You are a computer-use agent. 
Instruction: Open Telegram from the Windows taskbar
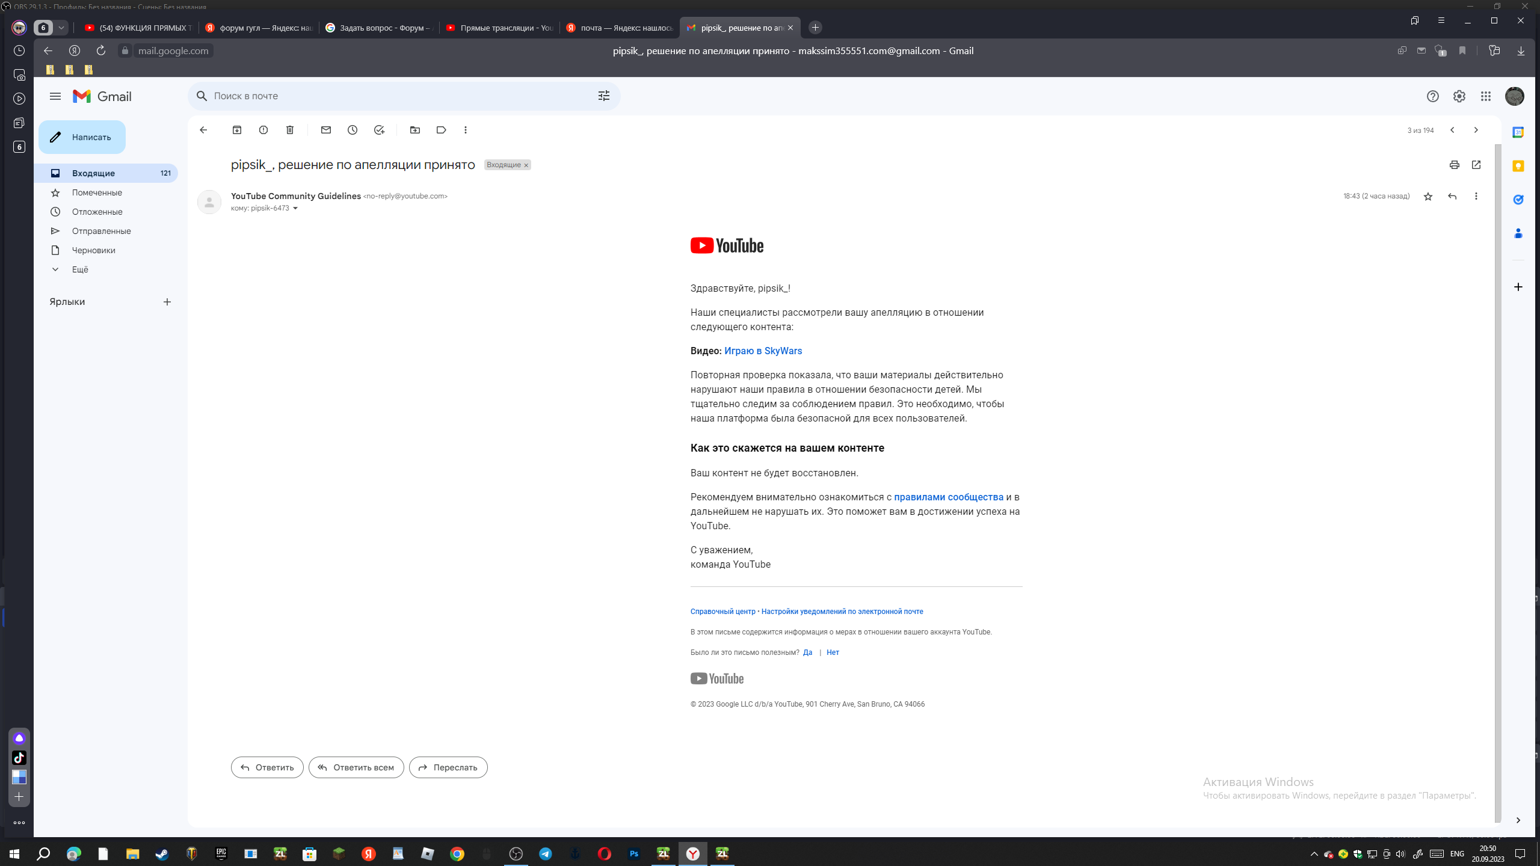546,854
